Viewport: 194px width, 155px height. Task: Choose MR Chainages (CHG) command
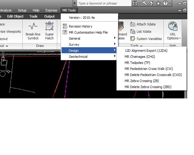coord(152,57)
